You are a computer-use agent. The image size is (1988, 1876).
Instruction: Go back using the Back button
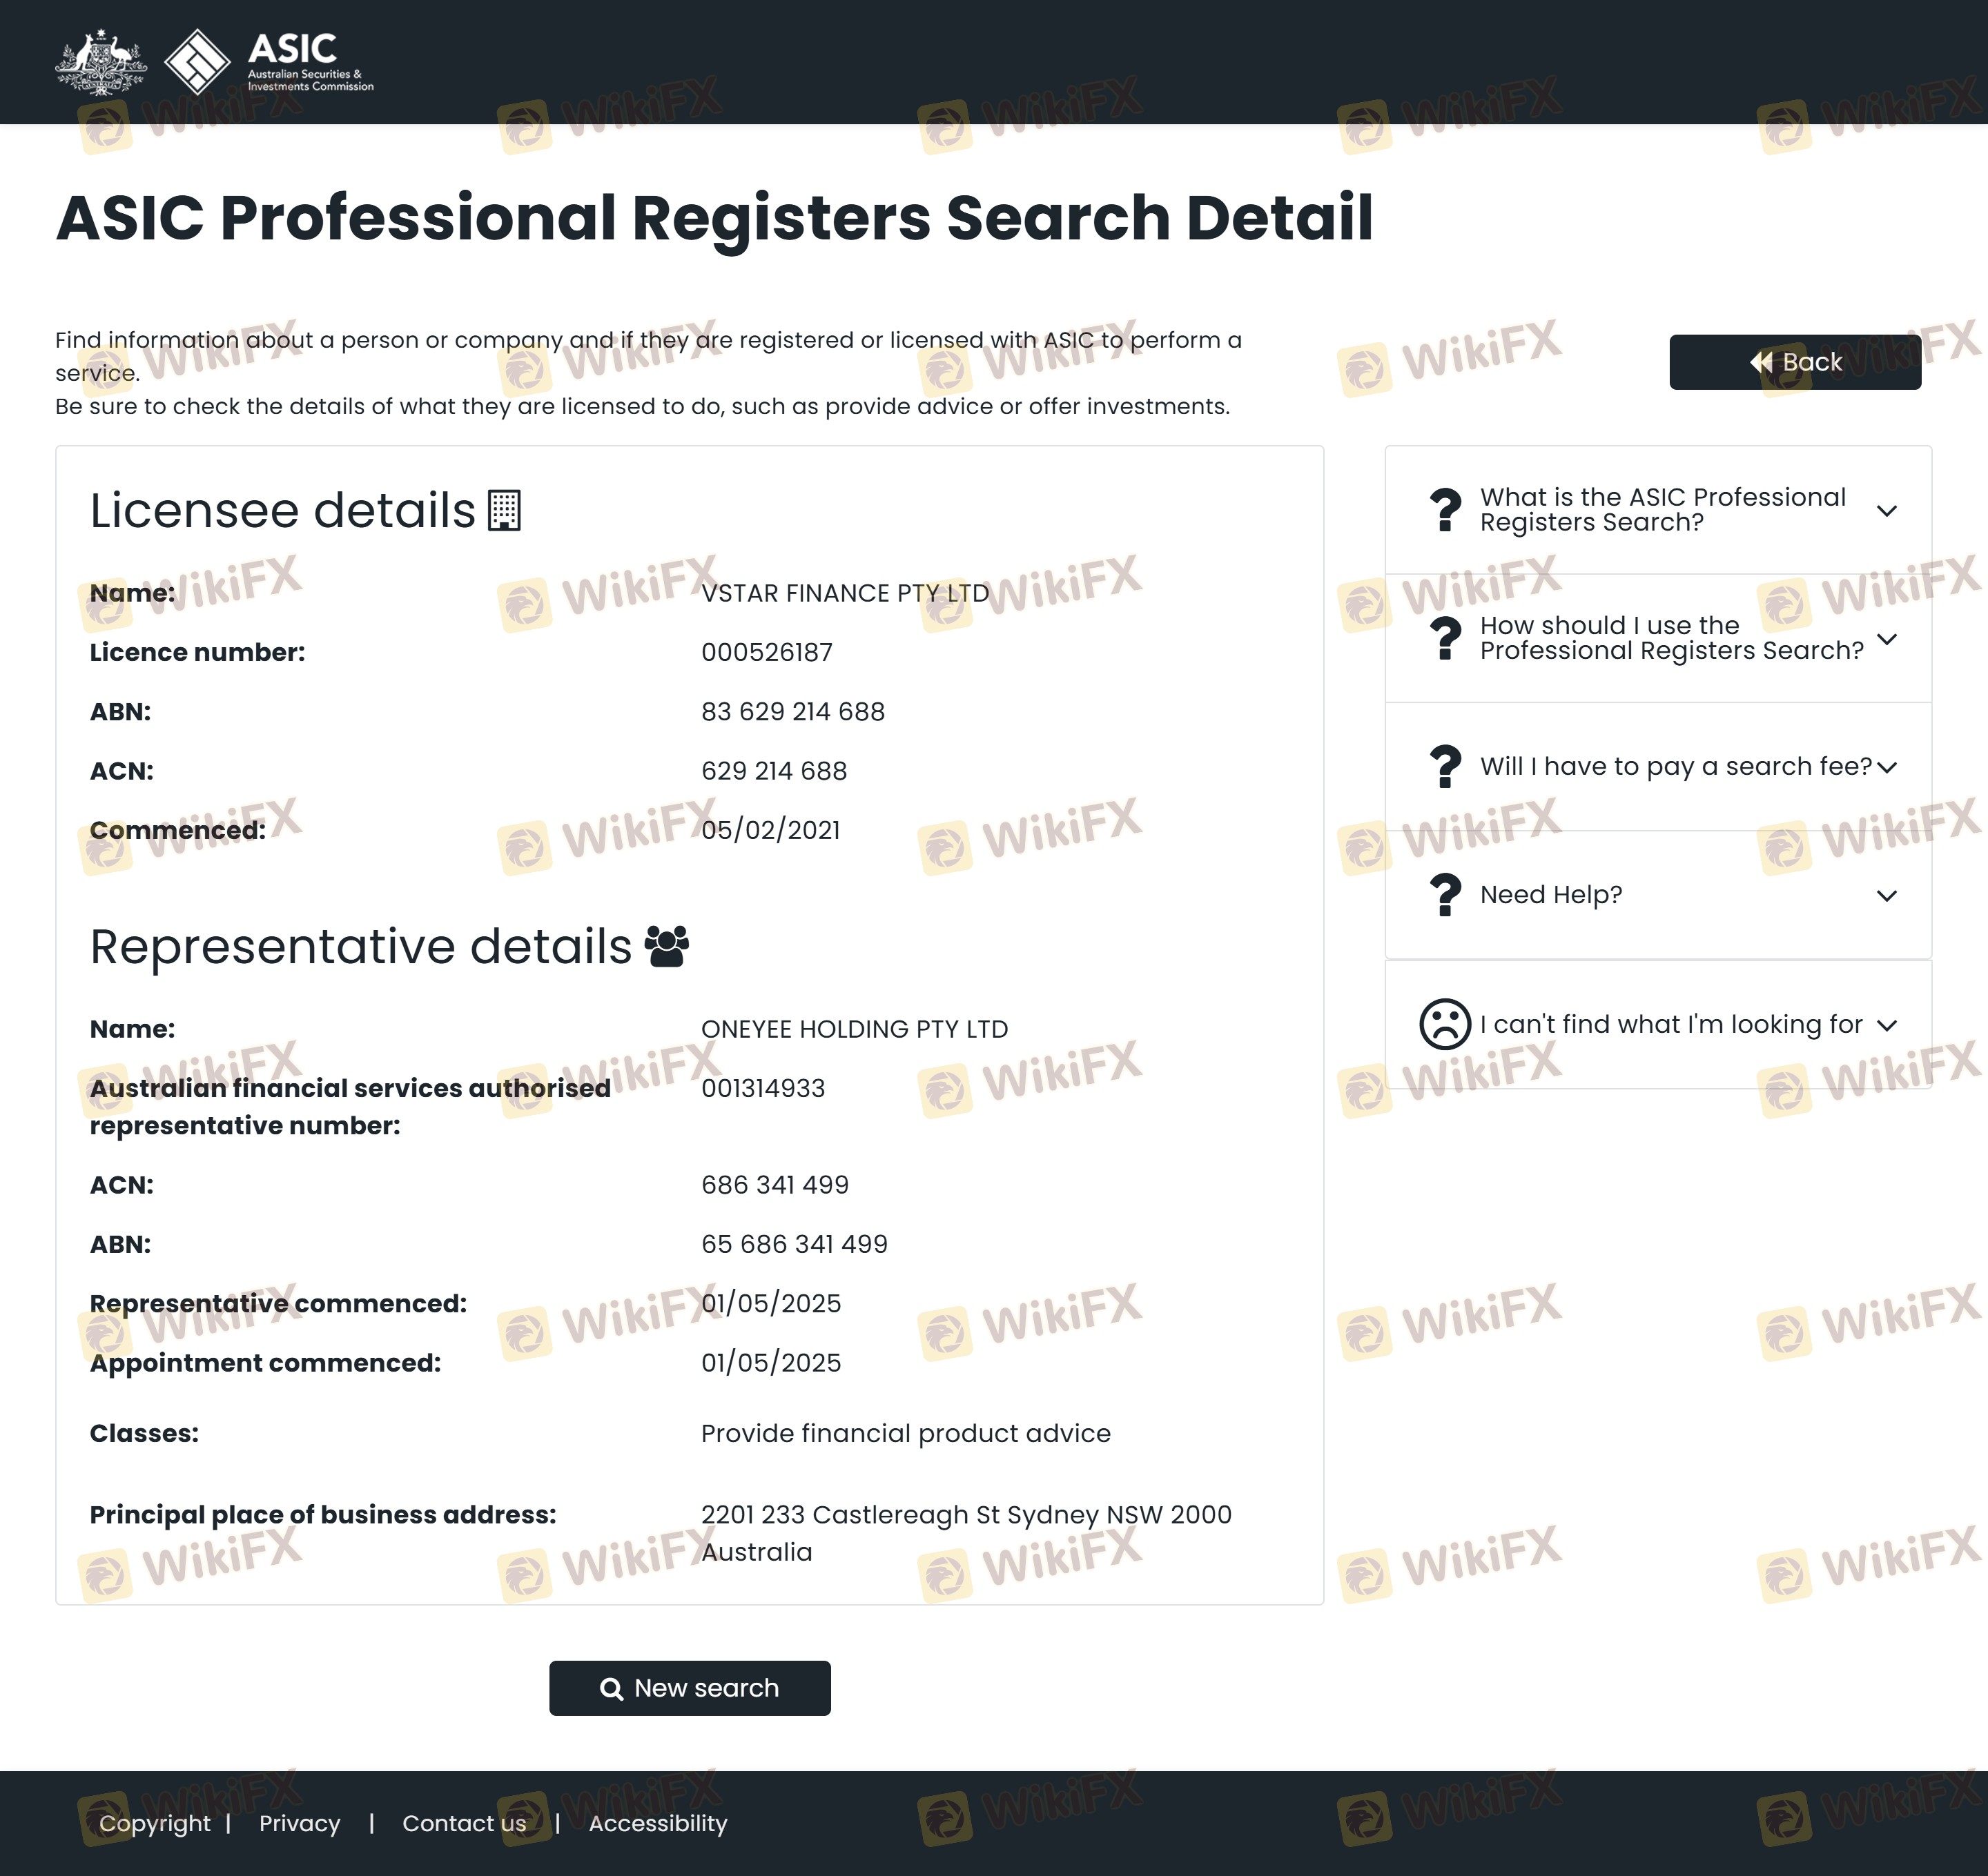coord(1795,362)
